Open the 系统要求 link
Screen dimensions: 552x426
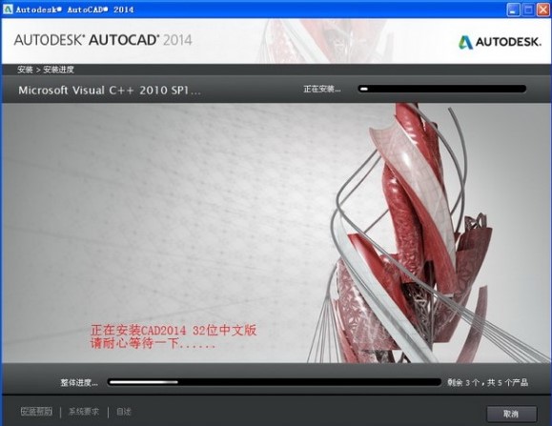84,411
